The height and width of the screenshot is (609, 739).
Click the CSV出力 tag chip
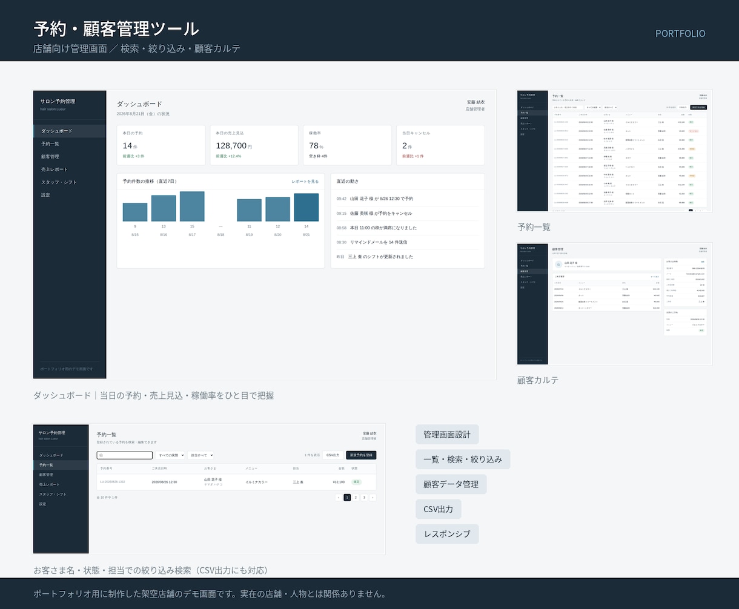439,509
